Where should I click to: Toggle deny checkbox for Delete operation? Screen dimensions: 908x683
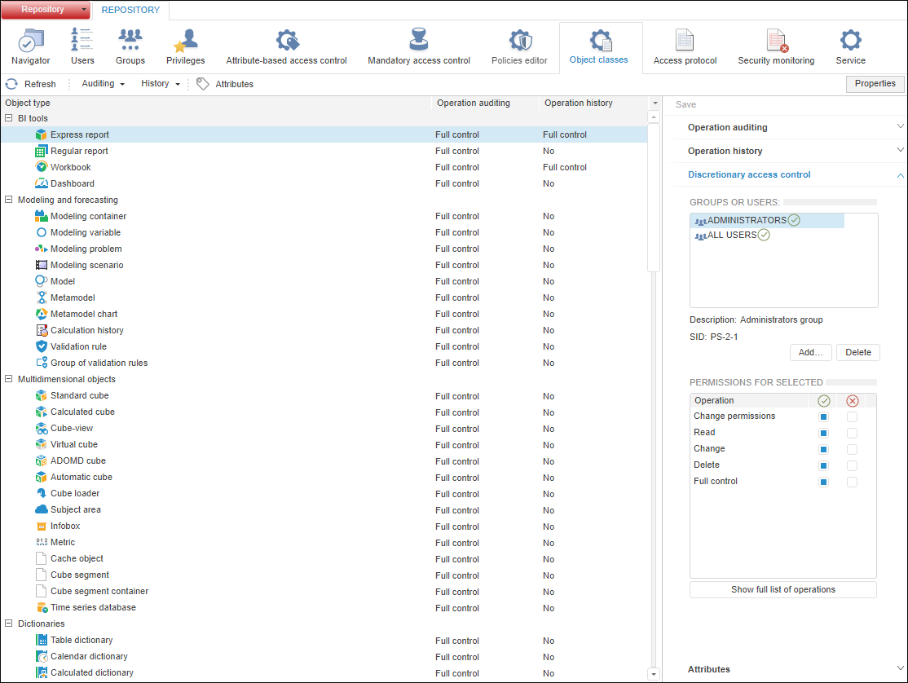pyautogui.click(x=853, y=465)
